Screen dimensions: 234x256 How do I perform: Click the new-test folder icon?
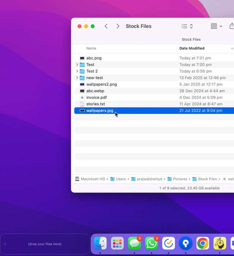[82, 78]
